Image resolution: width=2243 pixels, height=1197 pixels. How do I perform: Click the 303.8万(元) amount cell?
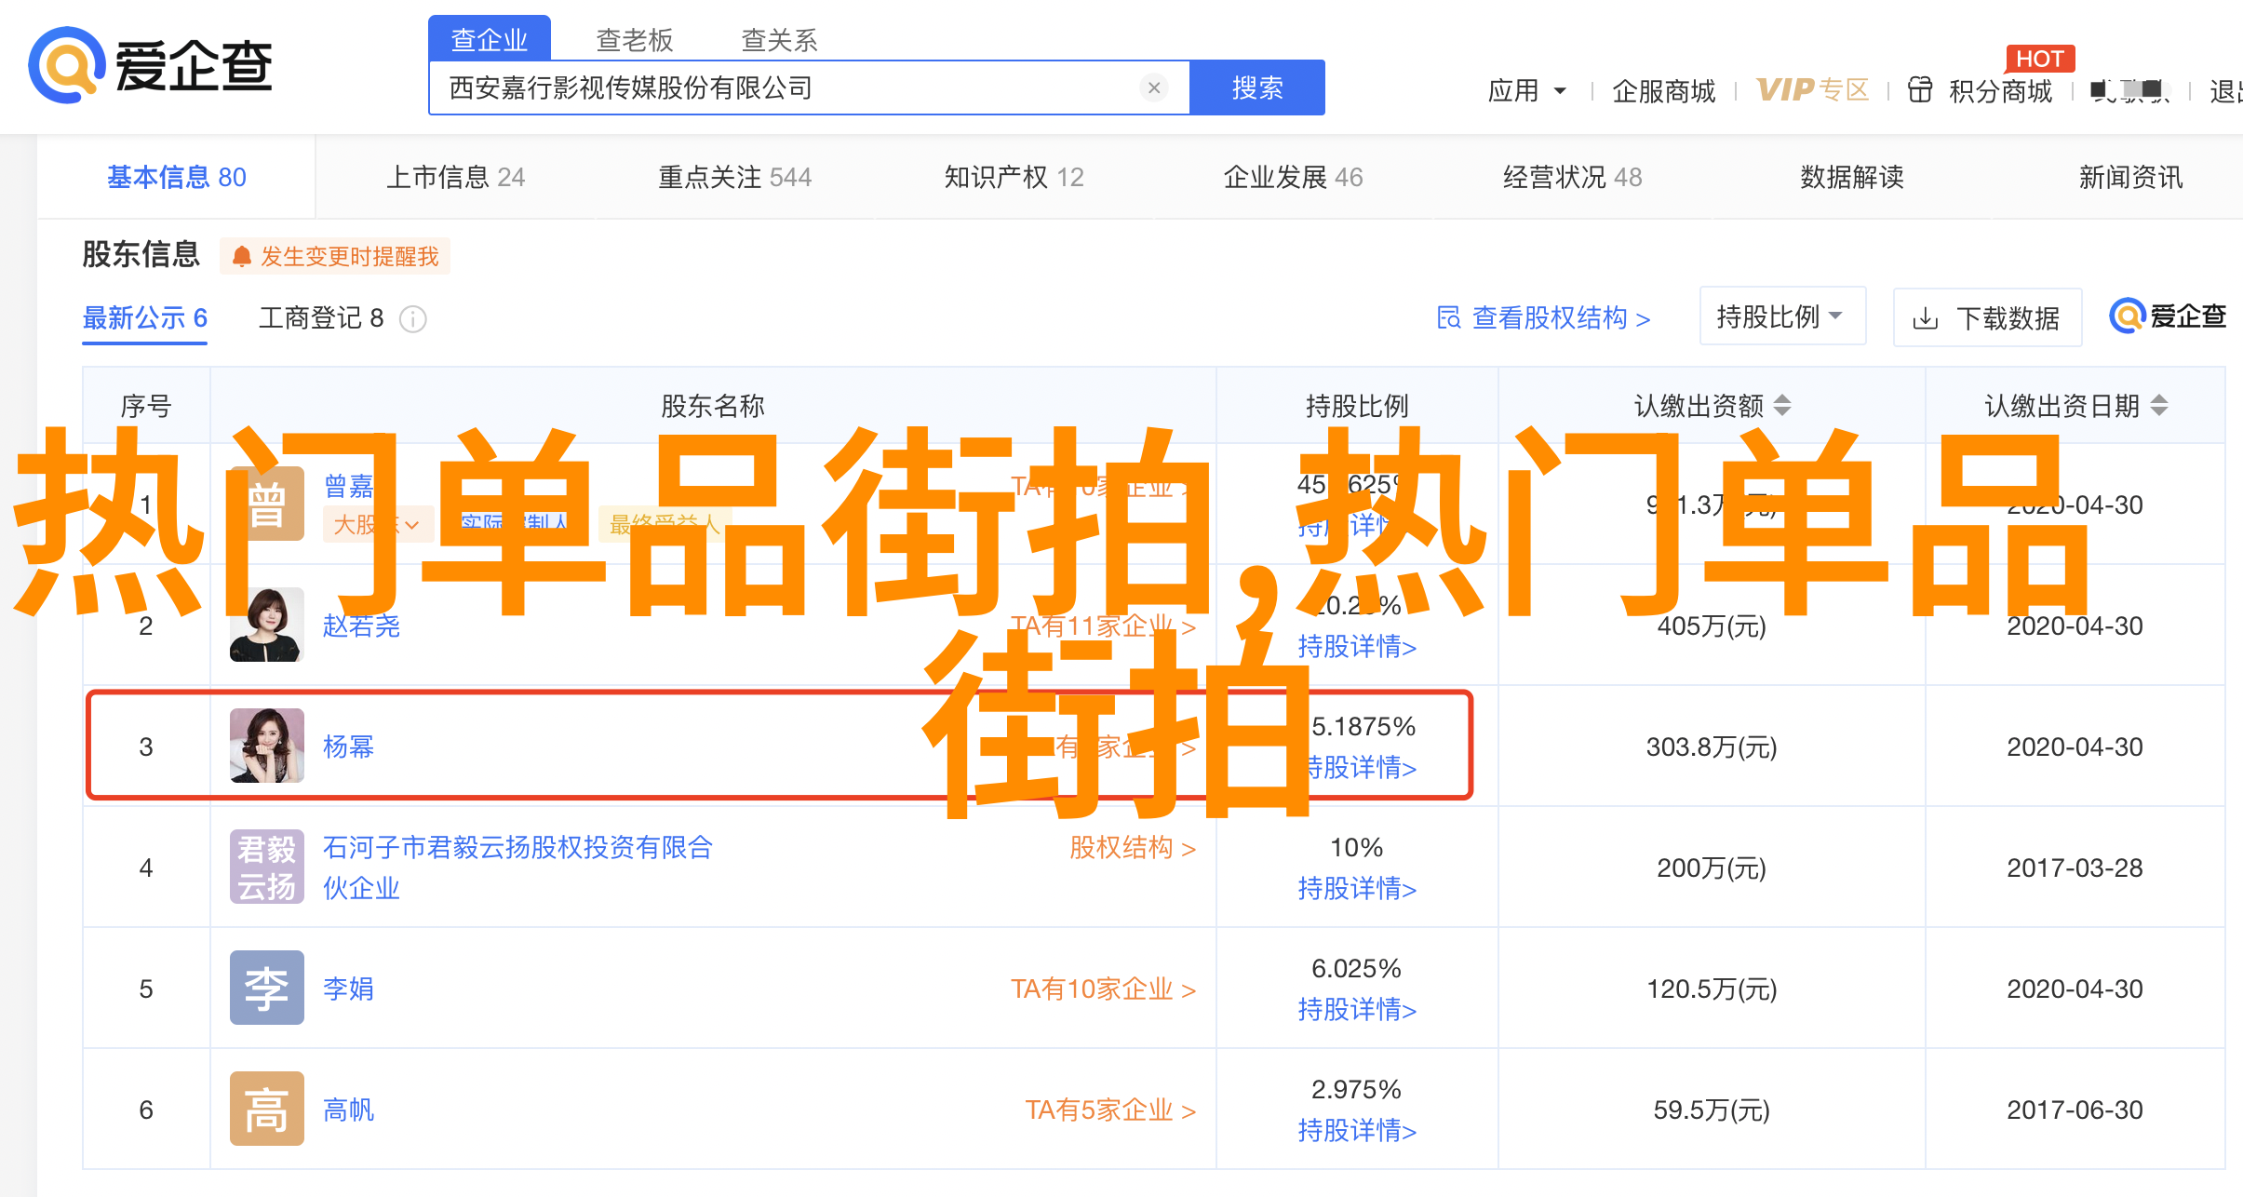point(1712,746)
